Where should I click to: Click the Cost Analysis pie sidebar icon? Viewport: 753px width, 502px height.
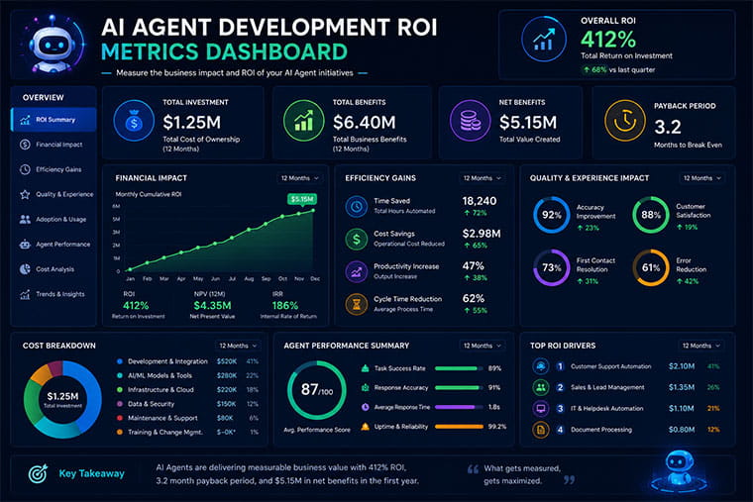pos(25,269)
